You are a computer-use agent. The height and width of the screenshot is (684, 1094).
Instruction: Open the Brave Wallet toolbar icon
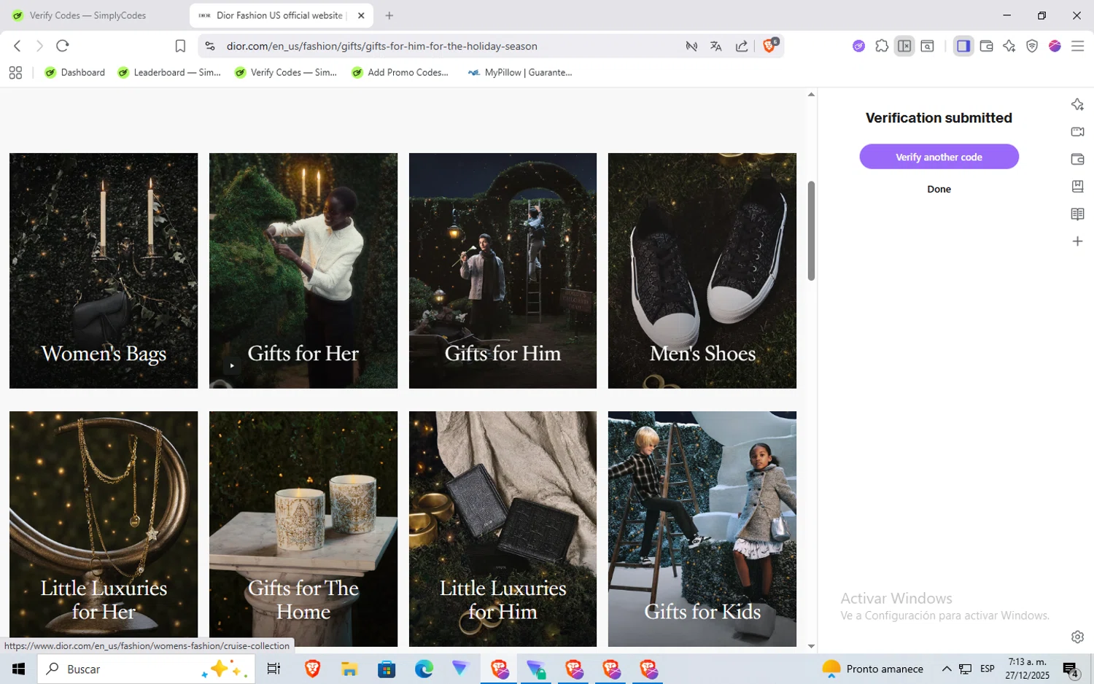(986, 46)
